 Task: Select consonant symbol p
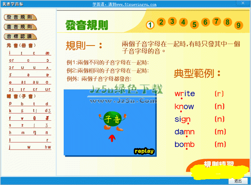click(10, 104)
